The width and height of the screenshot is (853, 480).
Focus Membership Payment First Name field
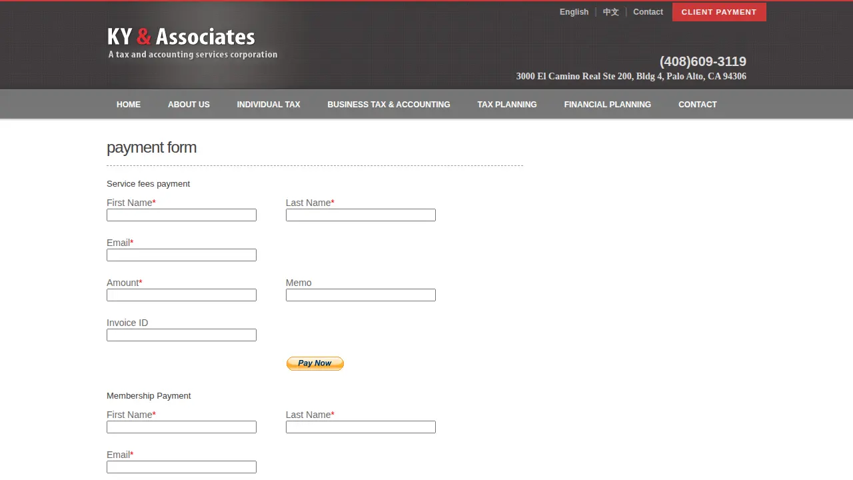click(x=181, y=427)
